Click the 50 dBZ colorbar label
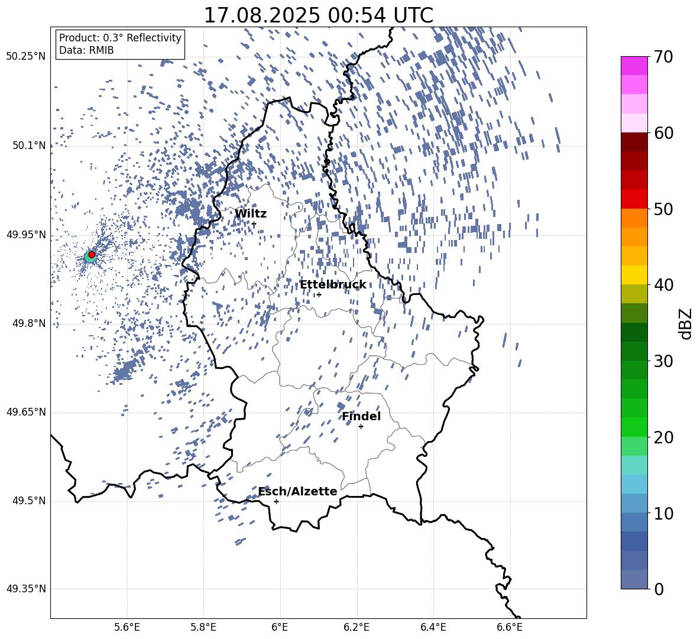The image size is (700, 639). coord(663,209)
